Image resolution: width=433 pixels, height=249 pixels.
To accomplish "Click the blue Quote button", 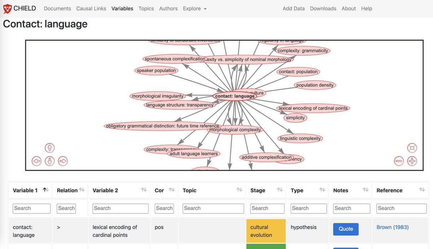I will 345,229.
